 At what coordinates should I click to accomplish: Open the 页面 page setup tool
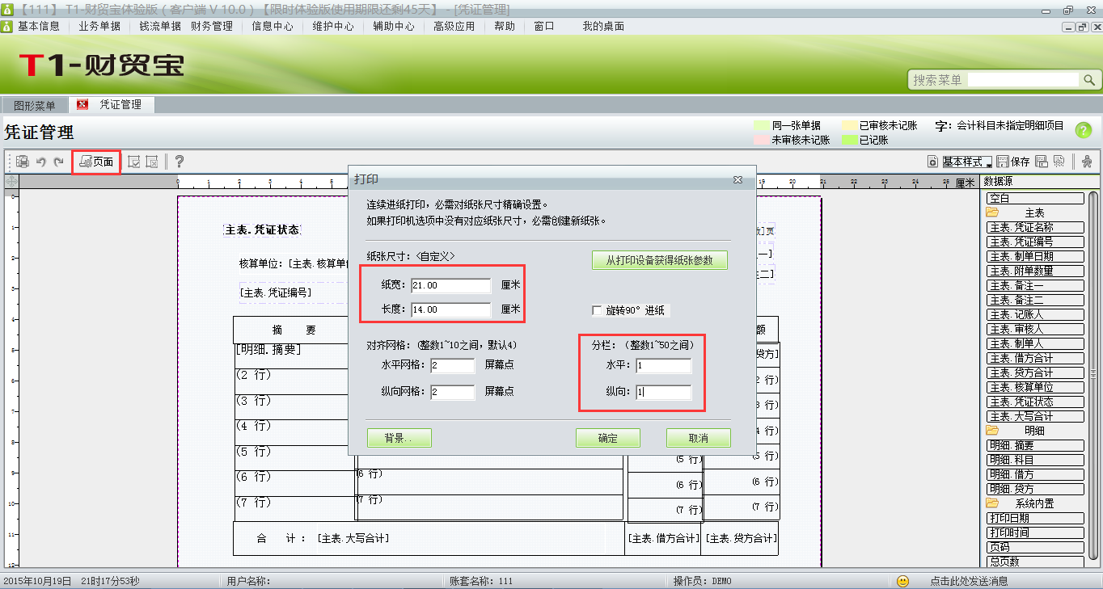[x=96, y=162]
